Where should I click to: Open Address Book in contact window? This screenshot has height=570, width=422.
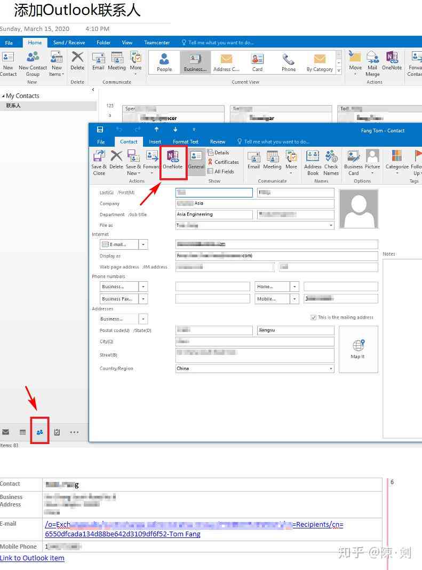[x=313, y=162]
